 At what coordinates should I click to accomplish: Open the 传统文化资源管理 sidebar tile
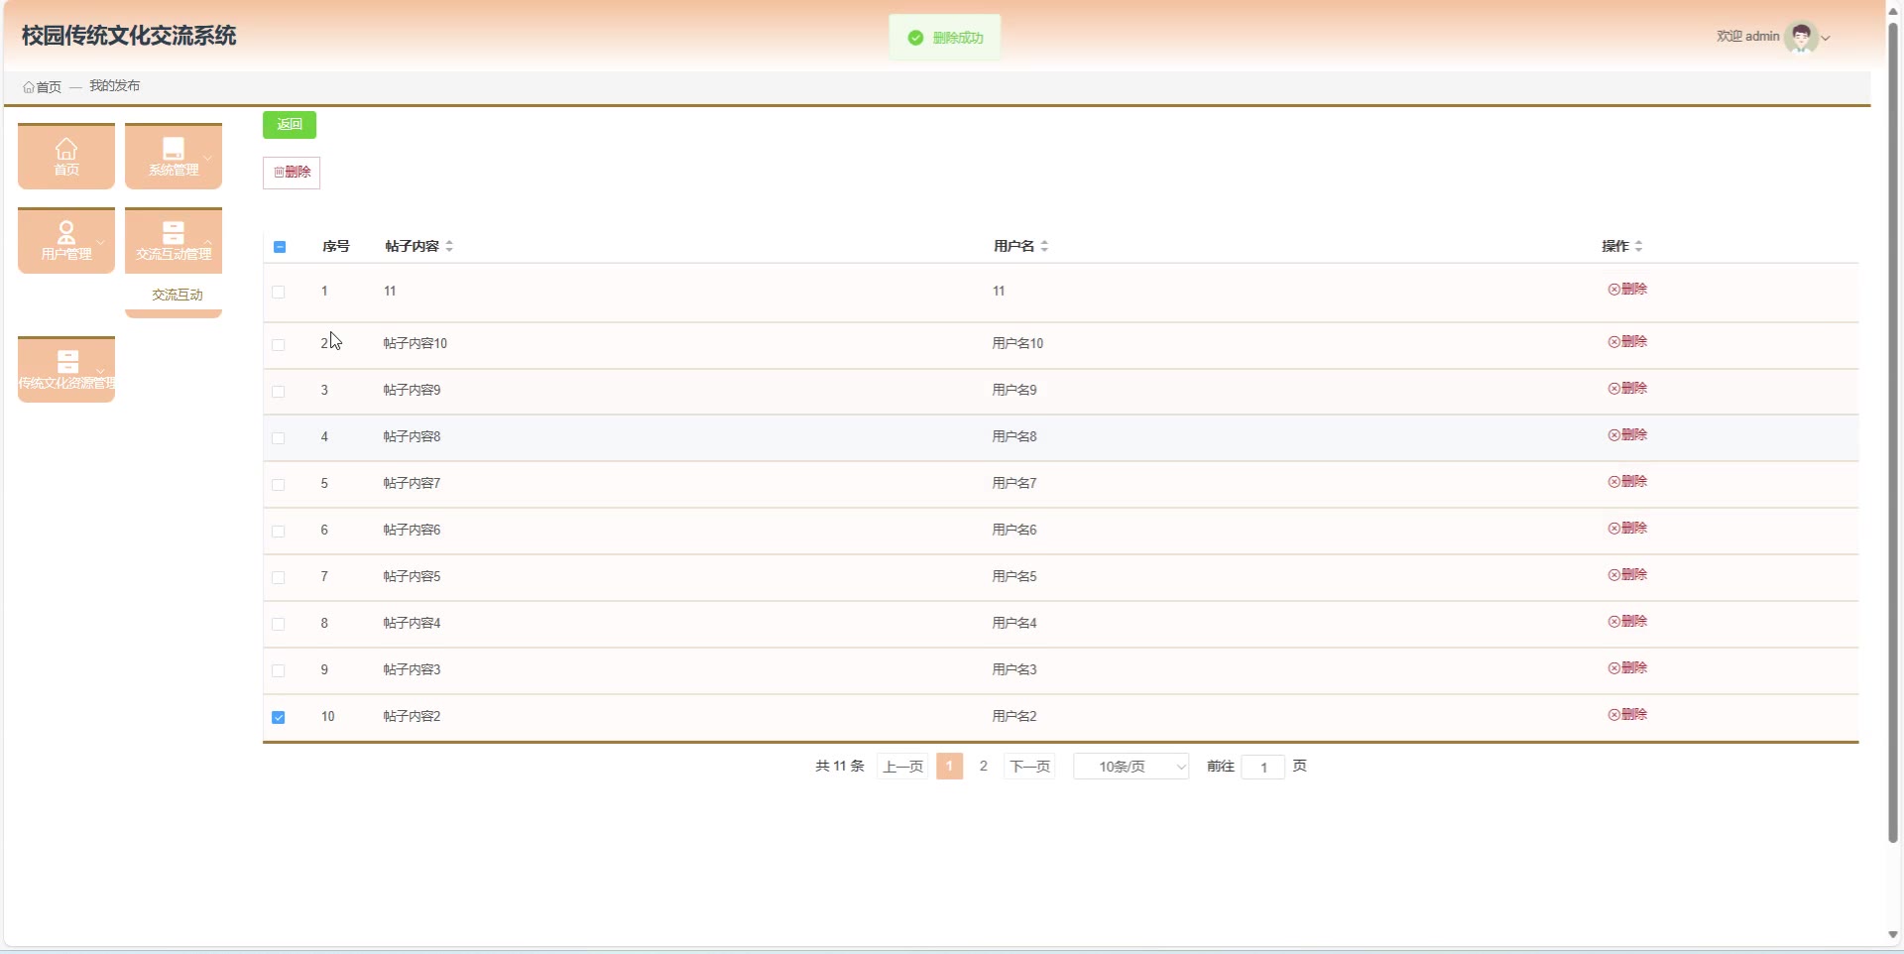pyautogui.click(x=66, y=369)
